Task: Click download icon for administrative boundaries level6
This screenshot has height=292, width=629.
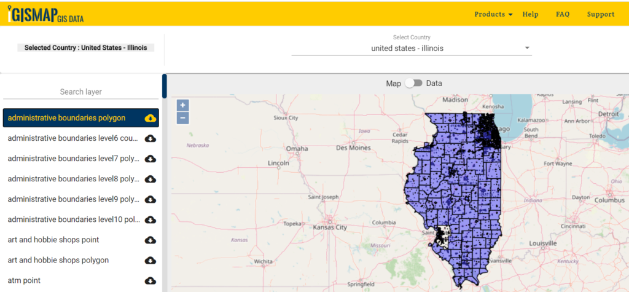Action: [x=150, y=138]
